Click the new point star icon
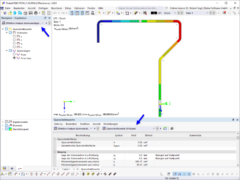The width and height of the screenshot is (240, 180). (99, 13)
